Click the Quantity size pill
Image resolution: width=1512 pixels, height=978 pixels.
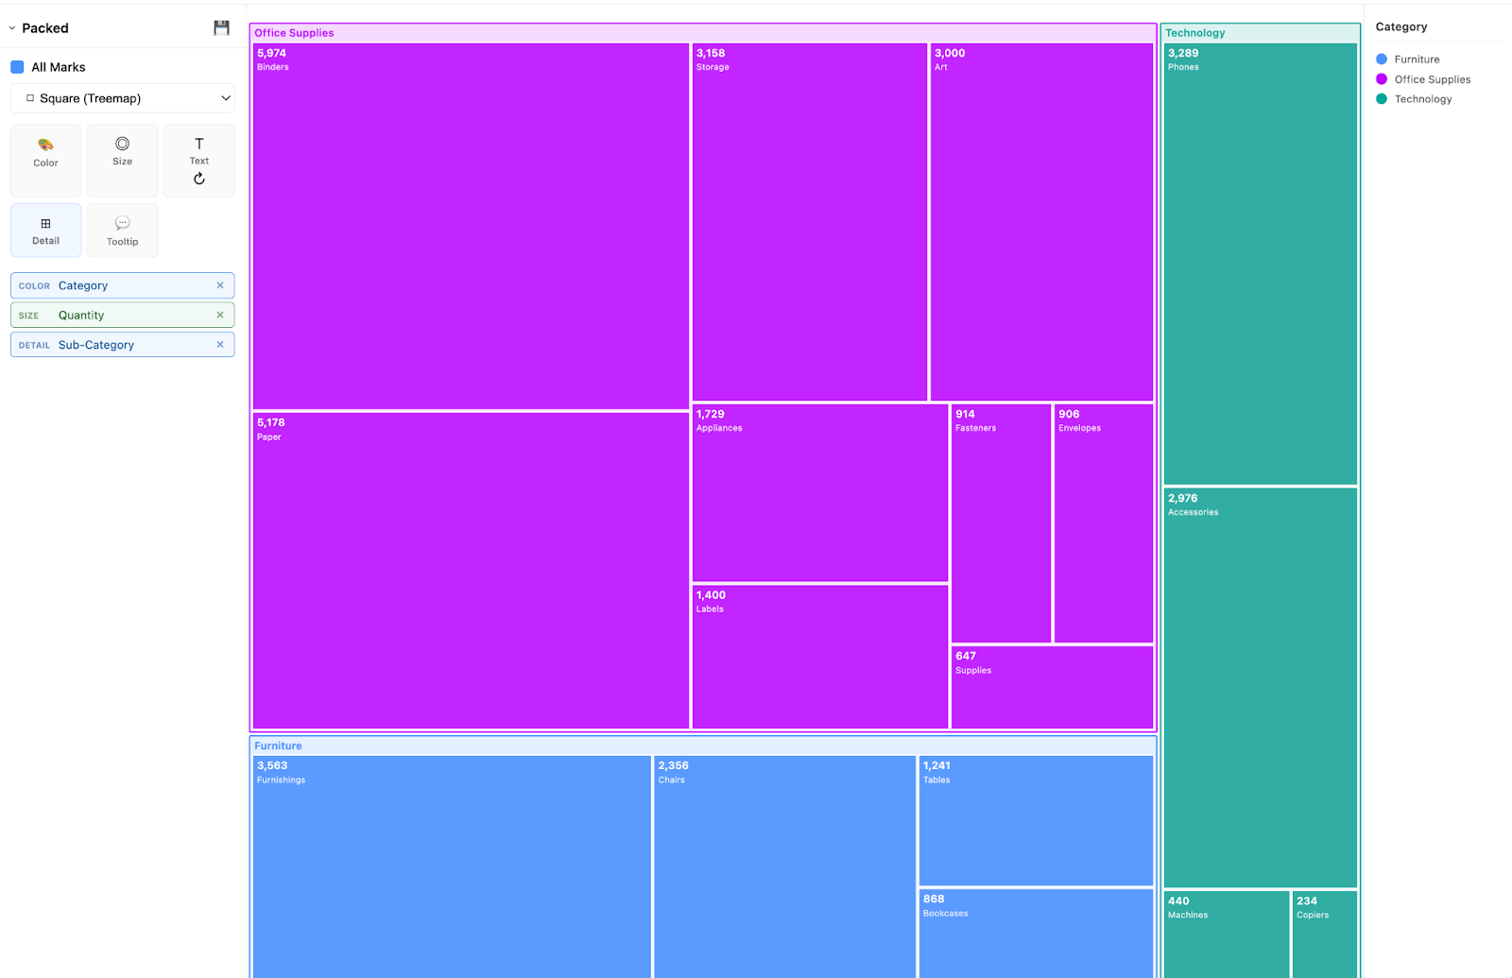123,315
